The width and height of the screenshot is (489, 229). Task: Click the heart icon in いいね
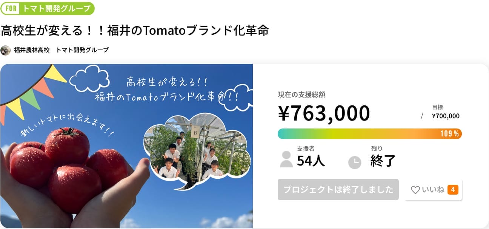point(415,190)
